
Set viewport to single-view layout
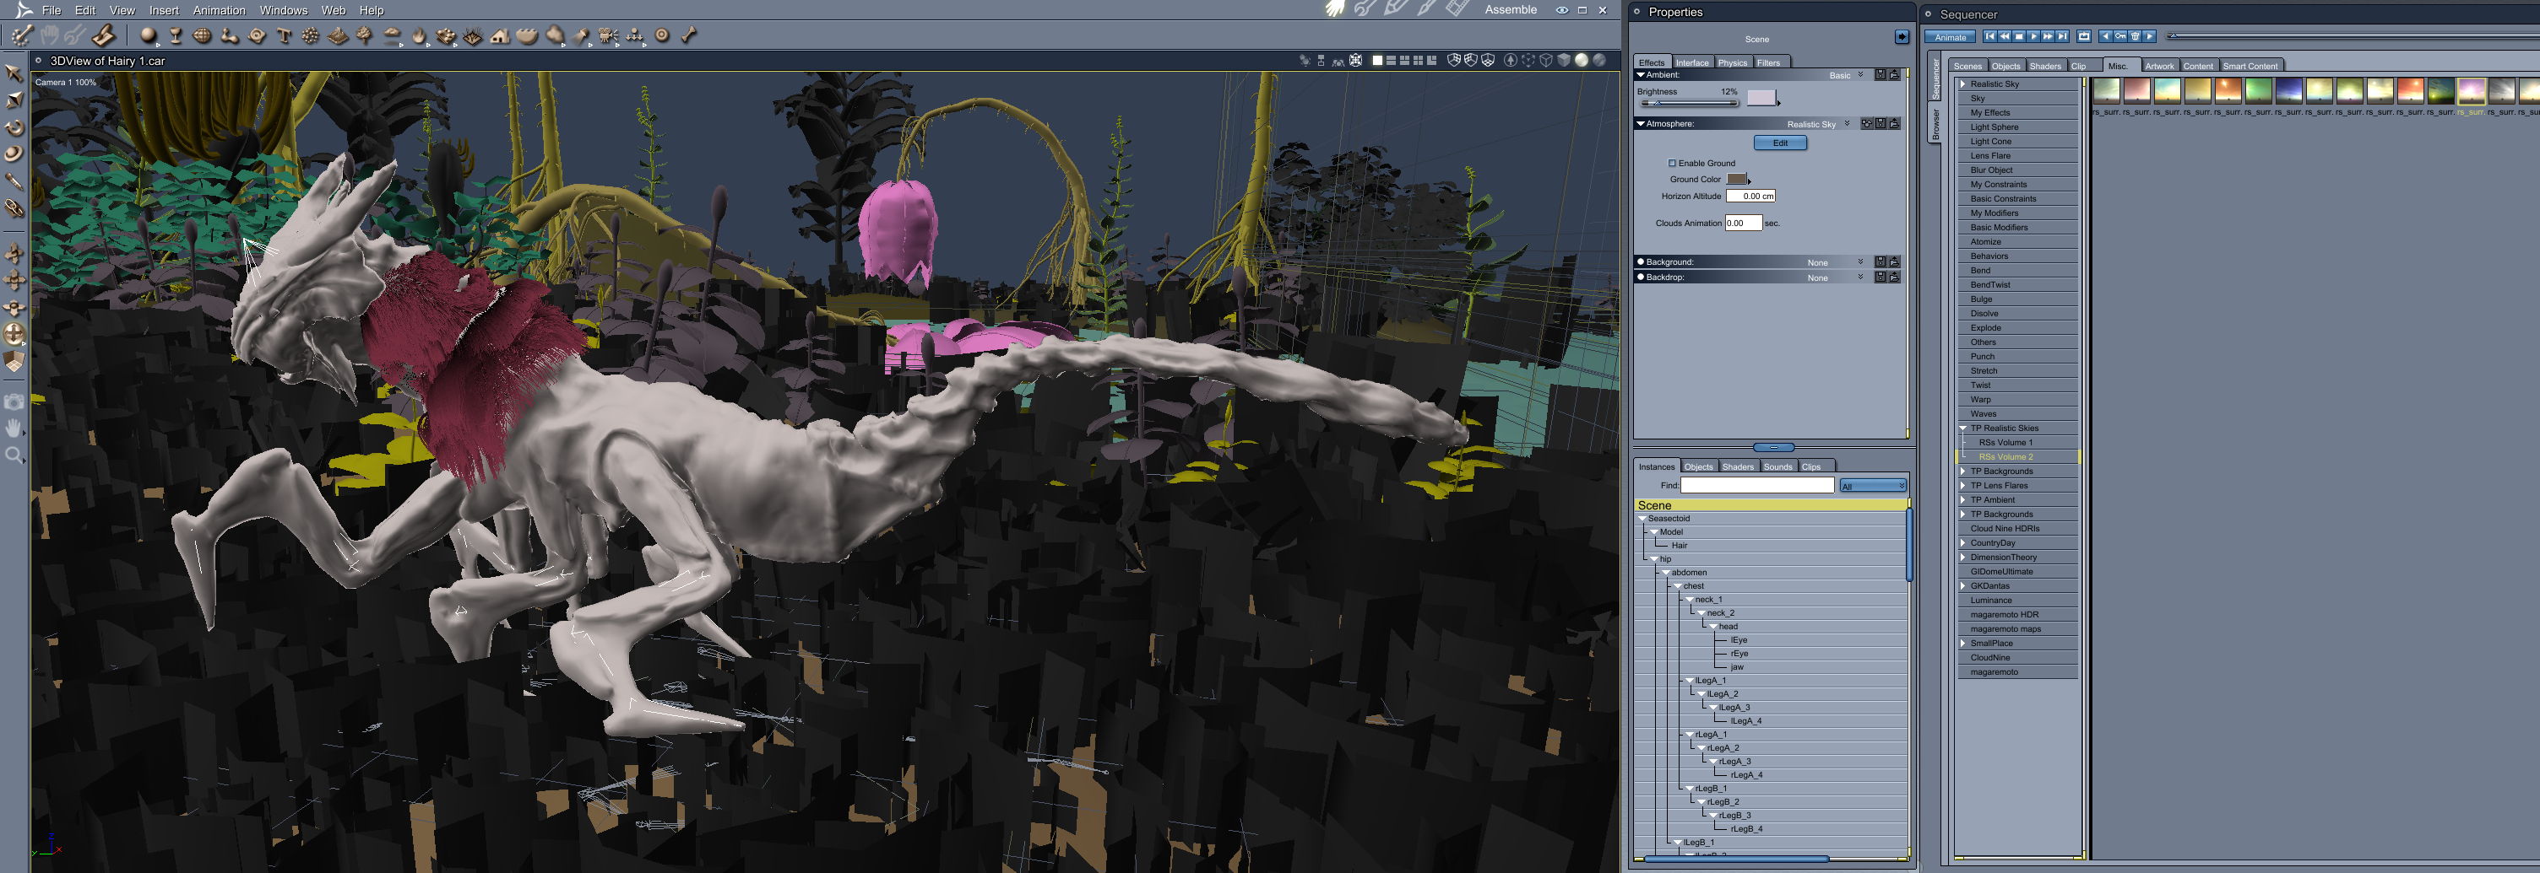[1377, 60]
